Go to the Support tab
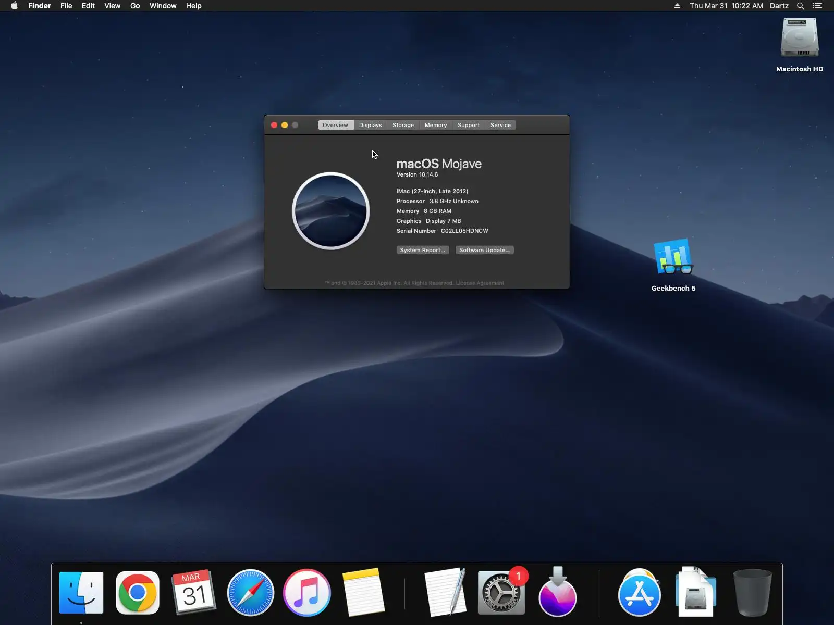This screenshot has width=834, height=625. [x=469, y=125]
